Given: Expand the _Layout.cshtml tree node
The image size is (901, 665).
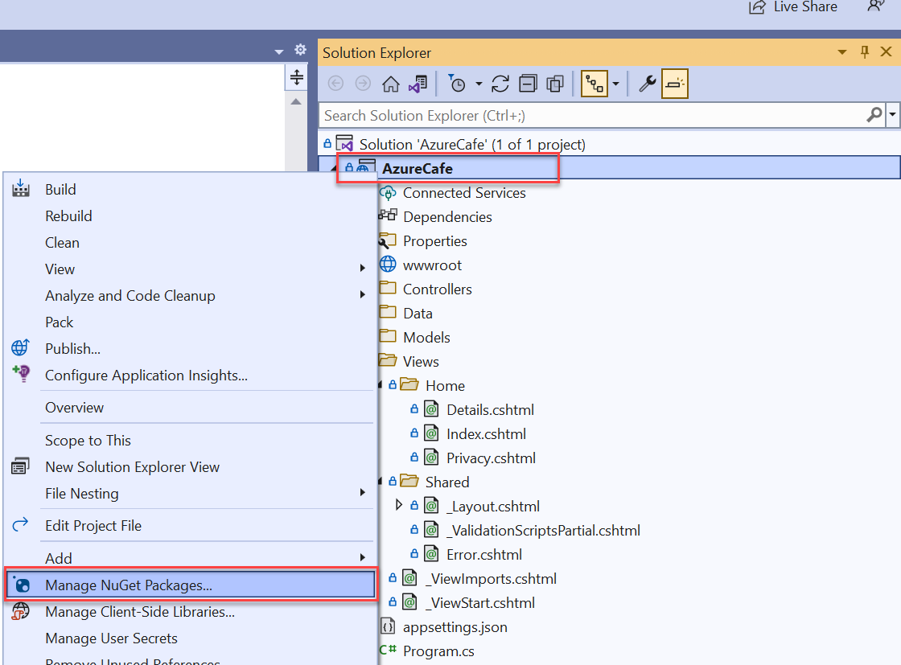Looking at the screenshot, I should [399, 506].
